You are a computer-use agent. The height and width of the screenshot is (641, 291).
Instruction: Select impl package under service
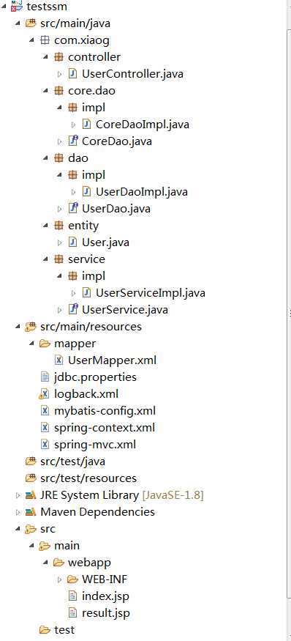coord(94,276)
